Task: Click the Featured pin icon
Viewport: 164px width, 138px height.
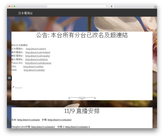Action: pyautogui.click(x=13, y=87)
